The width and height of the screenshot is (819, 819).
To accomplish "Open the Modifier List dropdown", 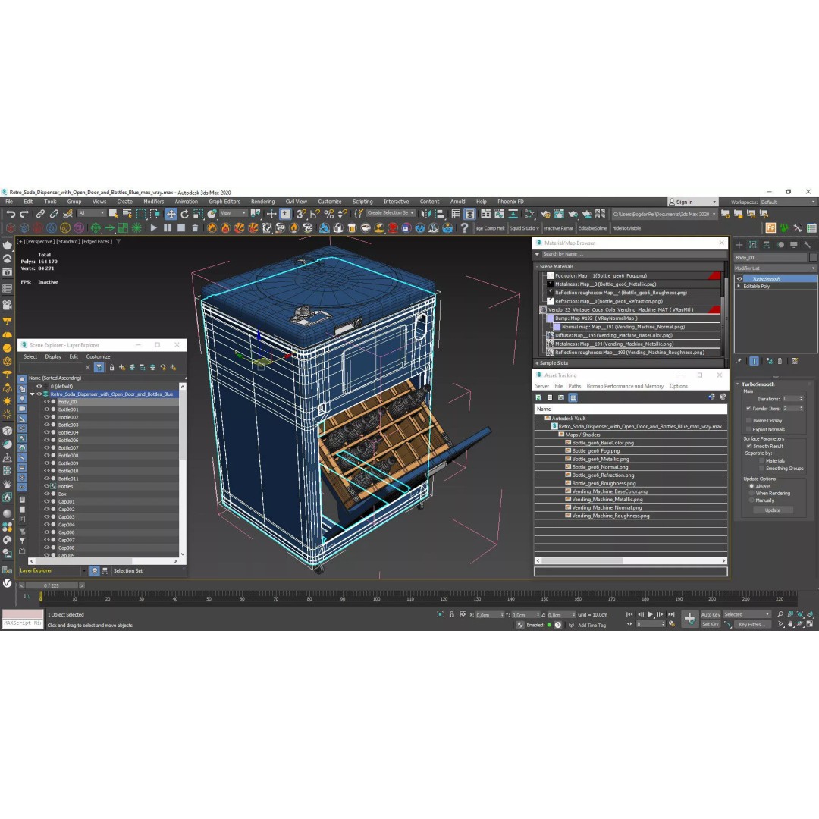I will [775, 268].
